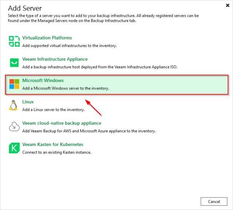Select Microsoft Windows server type
Image resolution: width=233 pixels, height=210 pixels.
coord(116,84)
